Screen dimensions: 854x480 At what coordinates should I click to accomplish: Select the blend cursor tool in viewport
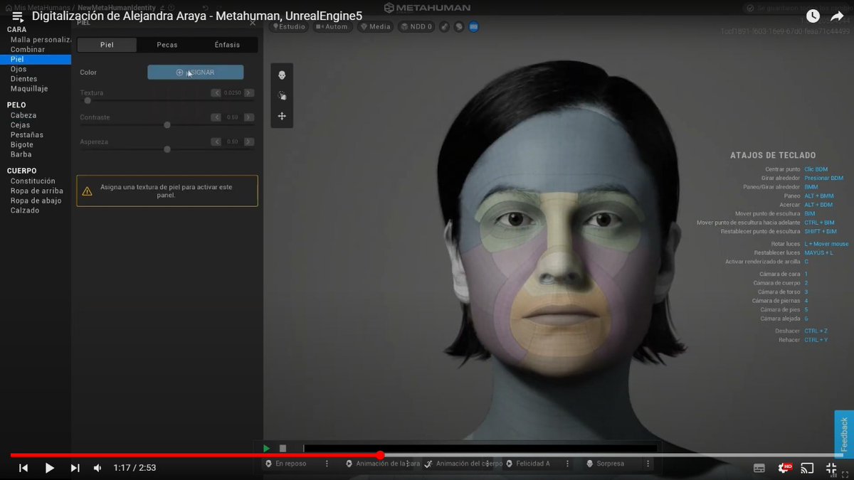coord(282,95)
